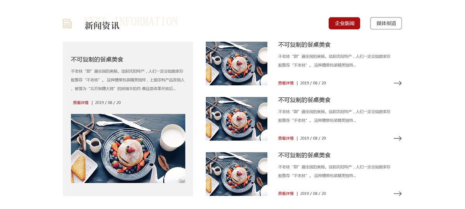Click featured card title 不可复制的餐桌美食

coord(97,60)
